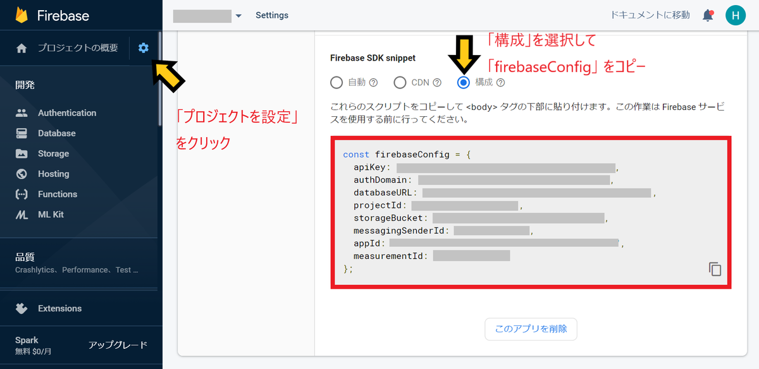Select the 構成 radio option
Viewport: 759px width, 369px height.
(x=464, y=83)
